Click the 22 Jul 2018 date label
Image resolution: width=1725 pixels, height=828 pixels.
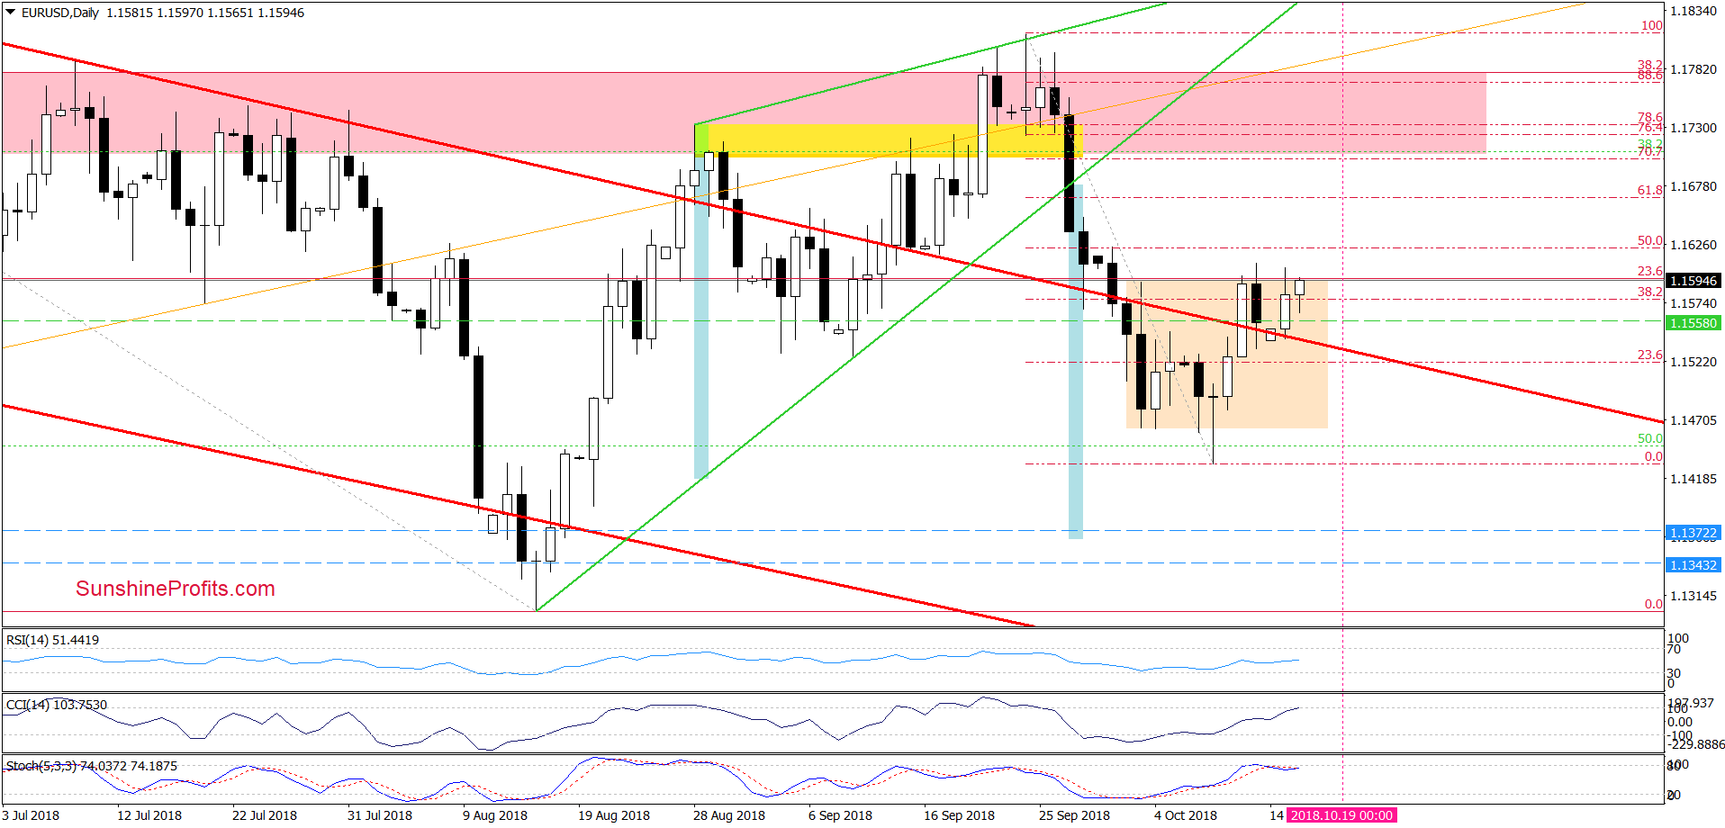coord(265,815)
